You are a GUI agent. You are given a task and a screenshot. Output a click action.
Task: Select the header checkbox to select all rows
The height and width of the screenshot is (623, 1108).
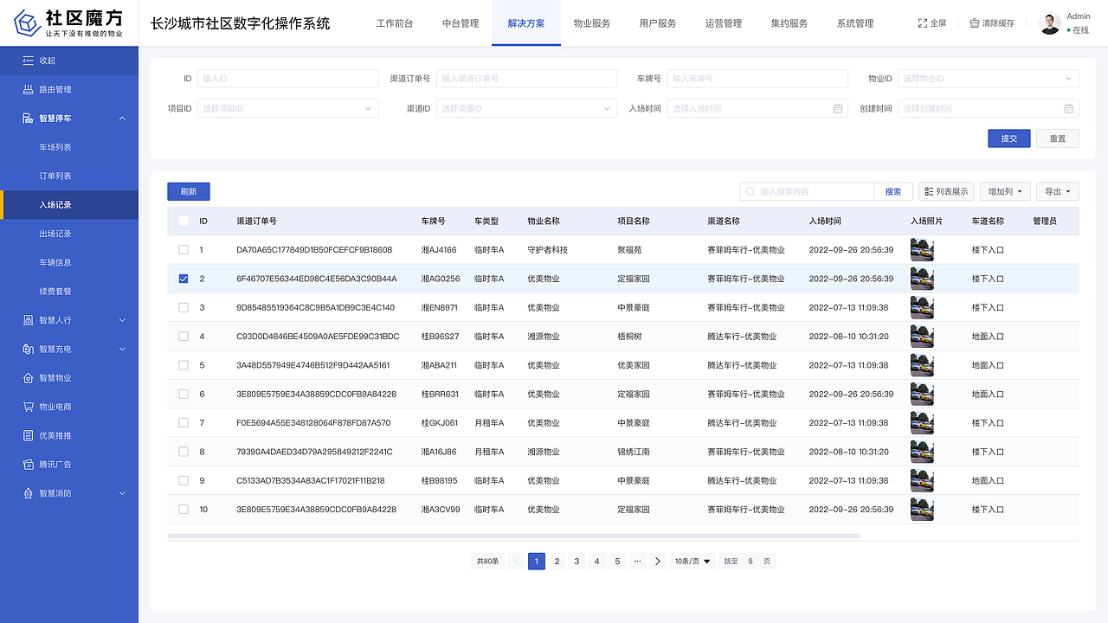click(183, 221)
